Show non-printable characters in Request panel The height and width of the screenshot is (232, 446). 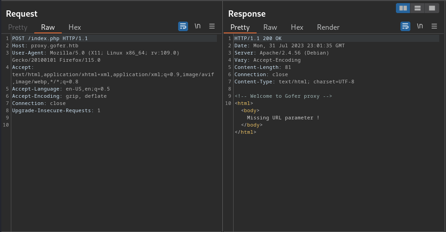coord(198,26)
